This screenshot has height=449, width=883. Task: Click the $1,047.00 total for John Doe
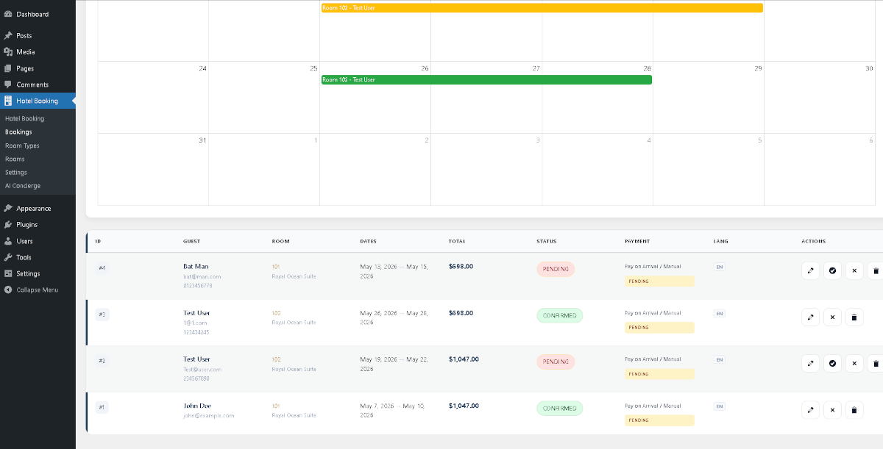(464, 406)
